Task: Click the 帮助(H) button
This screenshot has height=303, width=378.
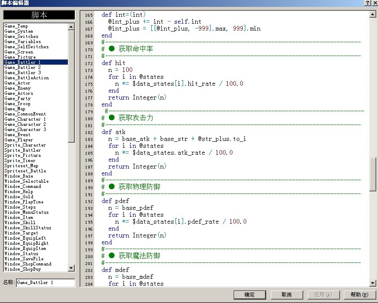Action: (359, 294)
